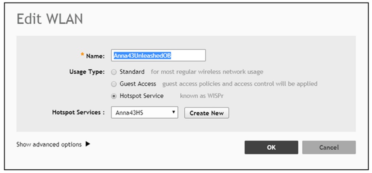The width and height of the screenshot is (372, 173).
Task: Click the Create New button
Action: coord(206,113)
